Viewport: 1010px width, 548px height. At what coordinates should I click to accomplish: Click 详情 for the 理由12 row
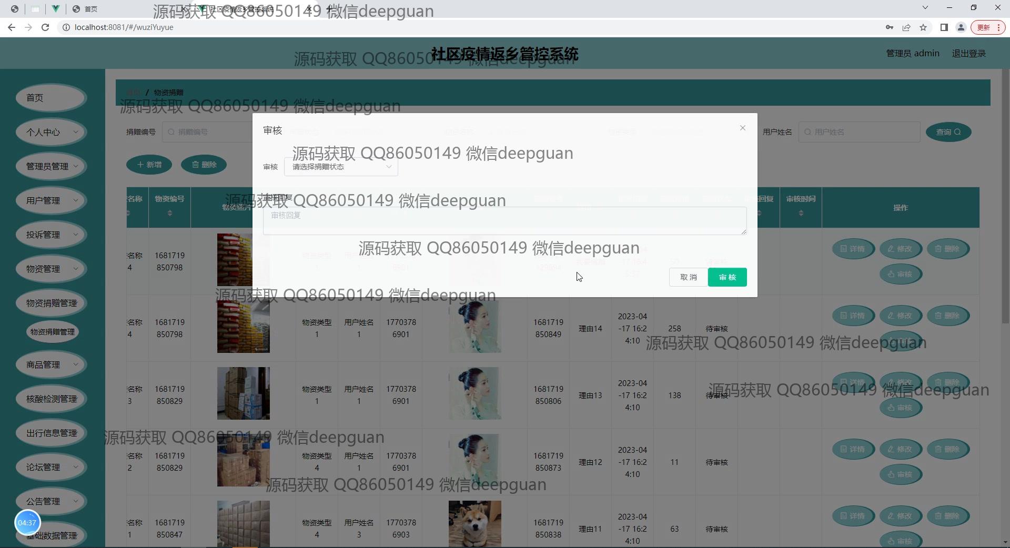click(853, 449)
